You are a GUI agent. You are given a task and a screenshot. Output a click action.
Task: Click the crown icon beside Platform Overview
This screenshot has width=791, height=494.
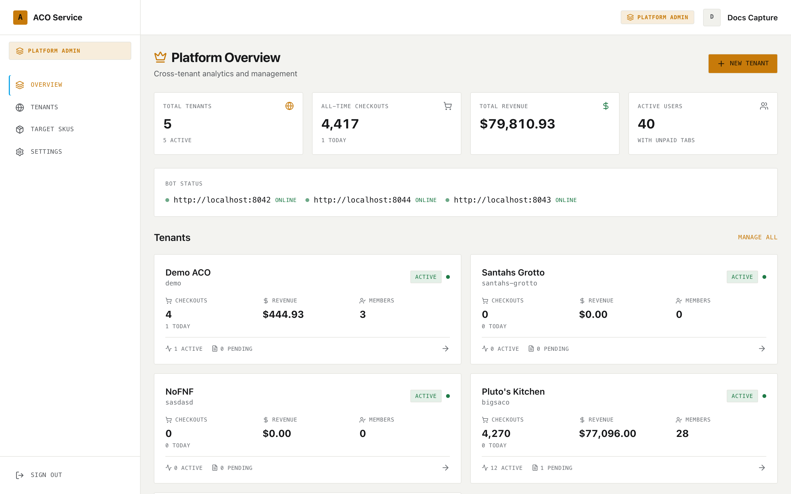160,57
